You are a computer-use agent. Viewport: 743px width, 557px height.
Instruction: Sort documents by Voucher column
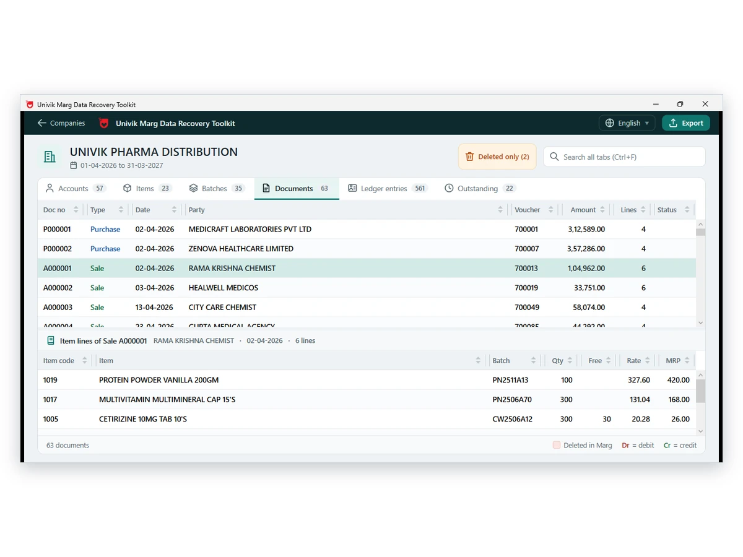[x=534, y=210]
